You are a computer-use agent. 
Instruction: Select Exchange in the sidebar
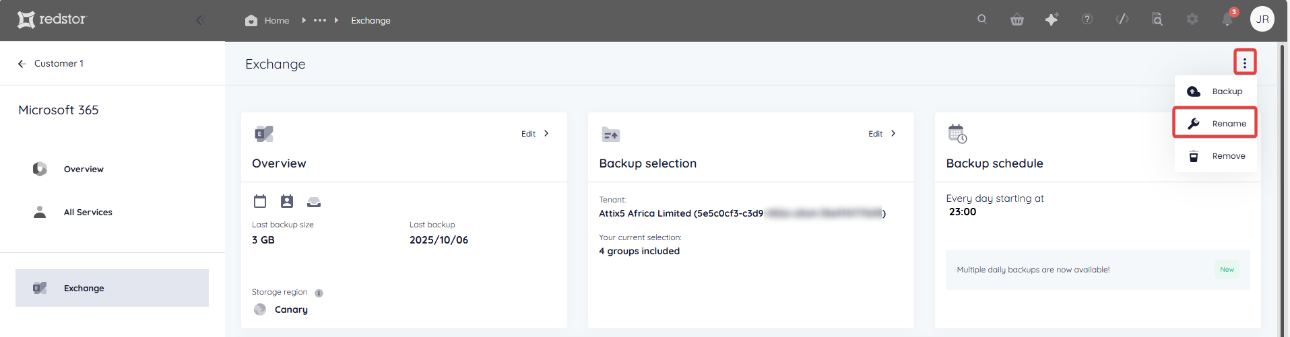coord(112,288)
